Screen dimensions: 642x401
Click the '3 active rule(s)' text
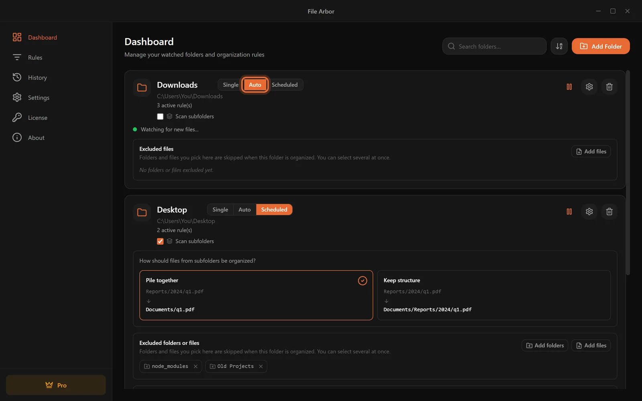(175, 105)
